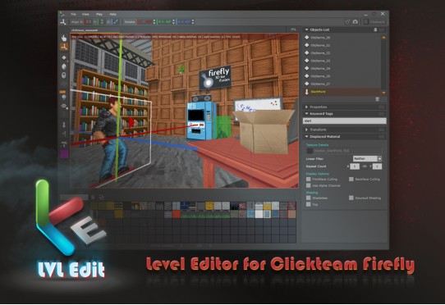Toggle the blue diagonal align button
The height and width of the screenshot is (305, 445).
(116, 22)
